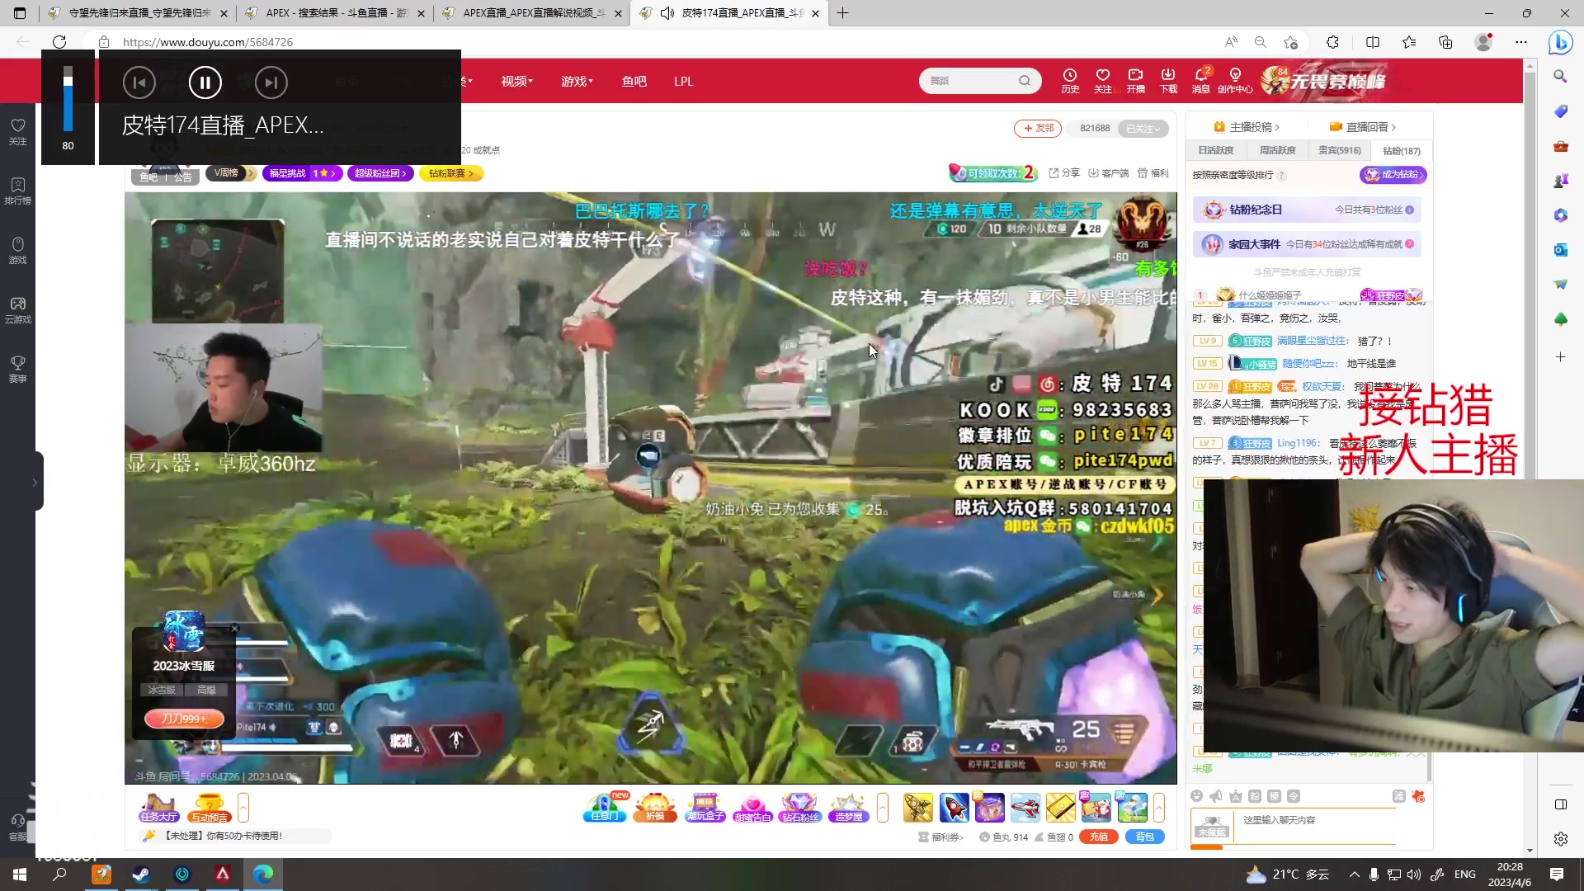This screenshot has width=1584, height=891.
Task: Go to 鱼吧 in top navigation
Action: (634, 81)
